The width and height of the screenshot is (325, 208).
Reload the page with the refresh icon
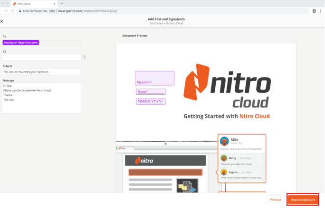pos(12,11)
